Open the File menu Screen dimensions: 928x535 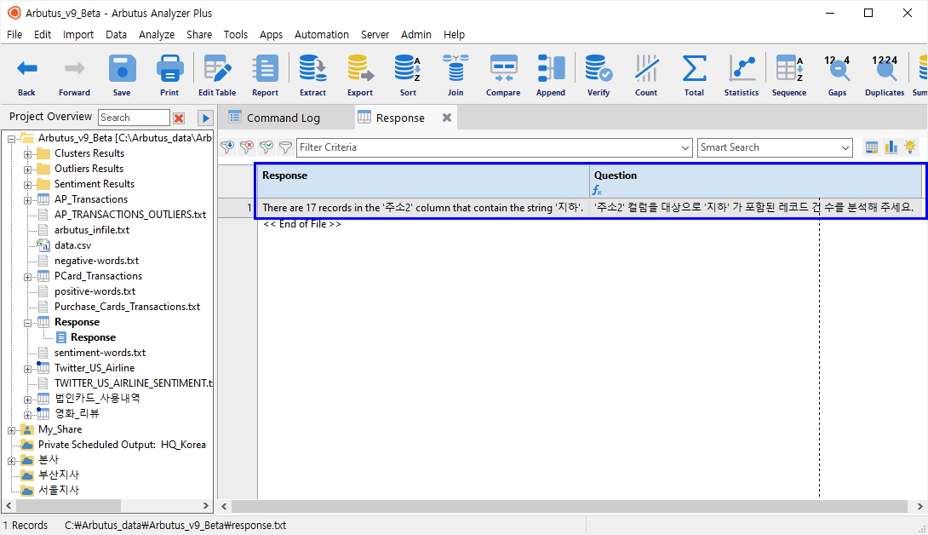coord(14,34)
